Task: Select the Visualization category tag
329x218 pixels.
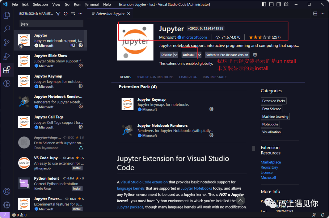Action: [271, 132]
